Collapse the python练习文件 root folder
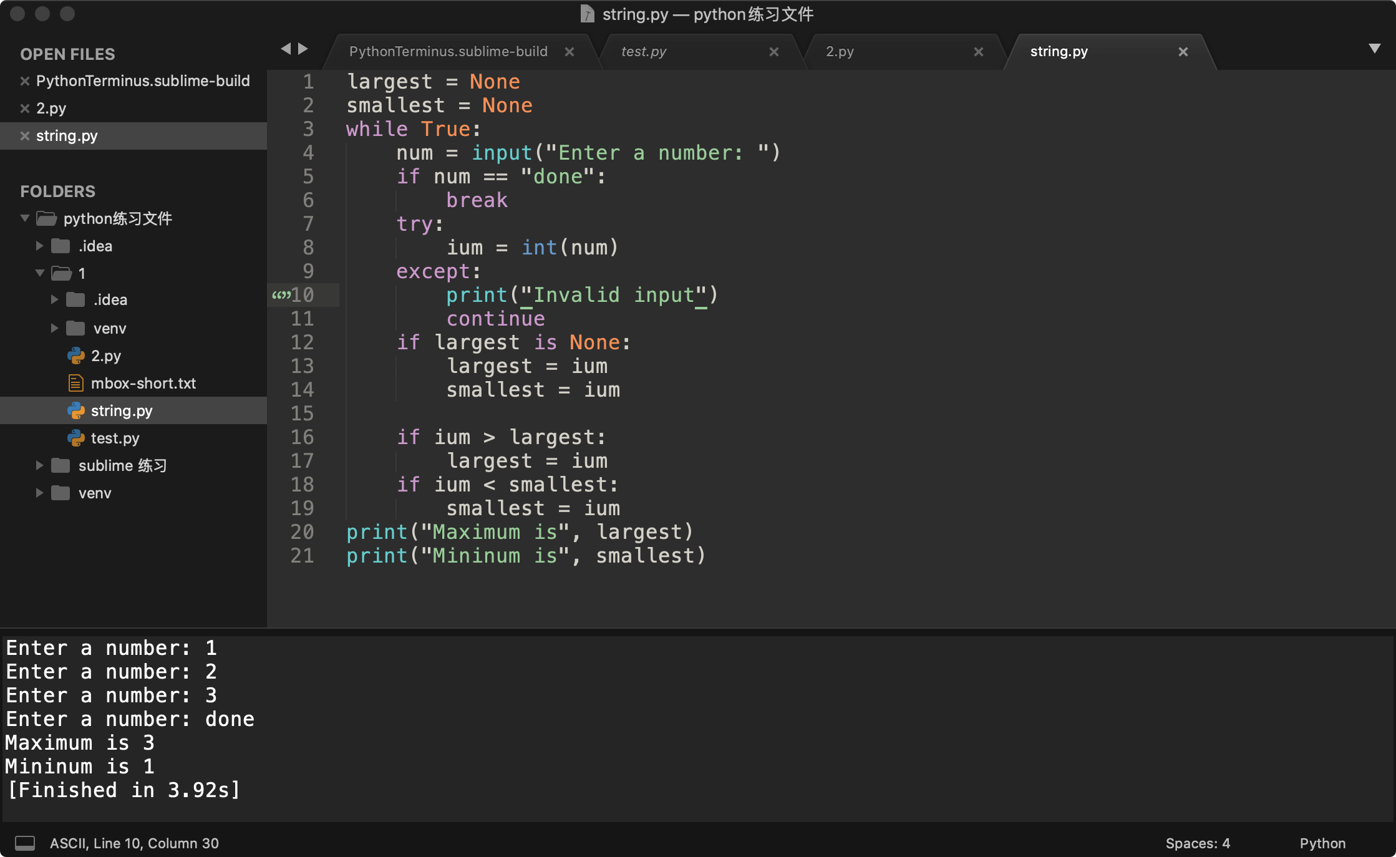1396x857 pixels. pos(25,218)
